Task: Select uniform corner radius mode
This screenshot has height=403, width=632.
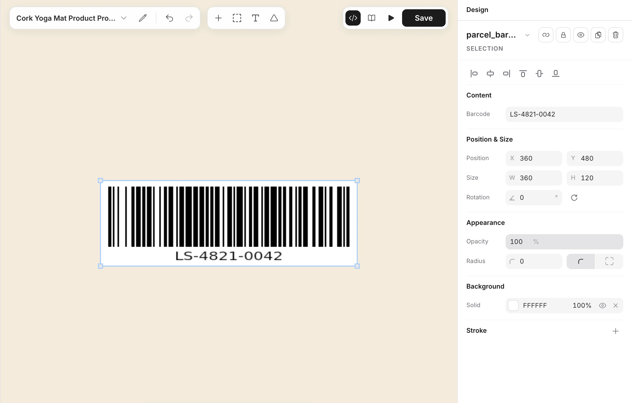Action: [581, 261]
